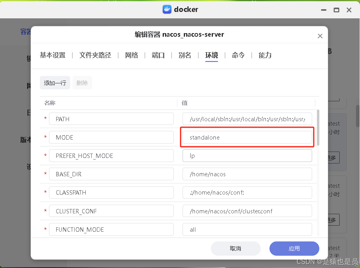Open the 网络 tab

132,55
